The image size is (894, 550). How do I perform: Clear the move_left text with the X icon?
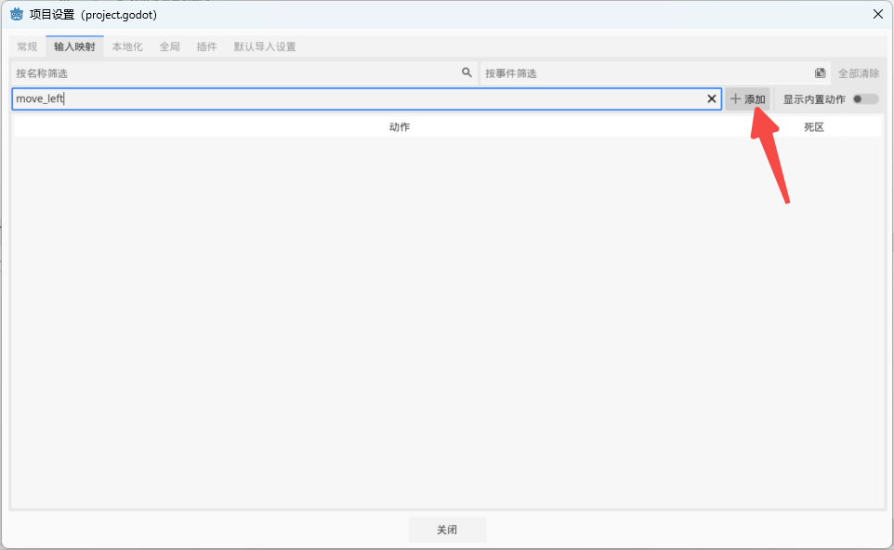coord(712,98)
